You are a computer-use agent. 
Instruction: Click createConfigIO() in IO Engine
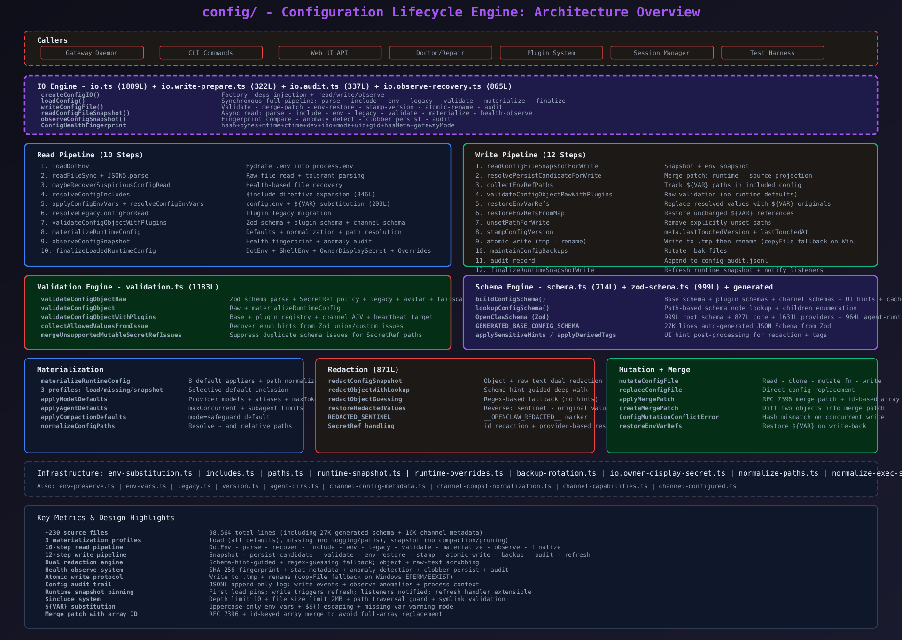tap(70, 95)
